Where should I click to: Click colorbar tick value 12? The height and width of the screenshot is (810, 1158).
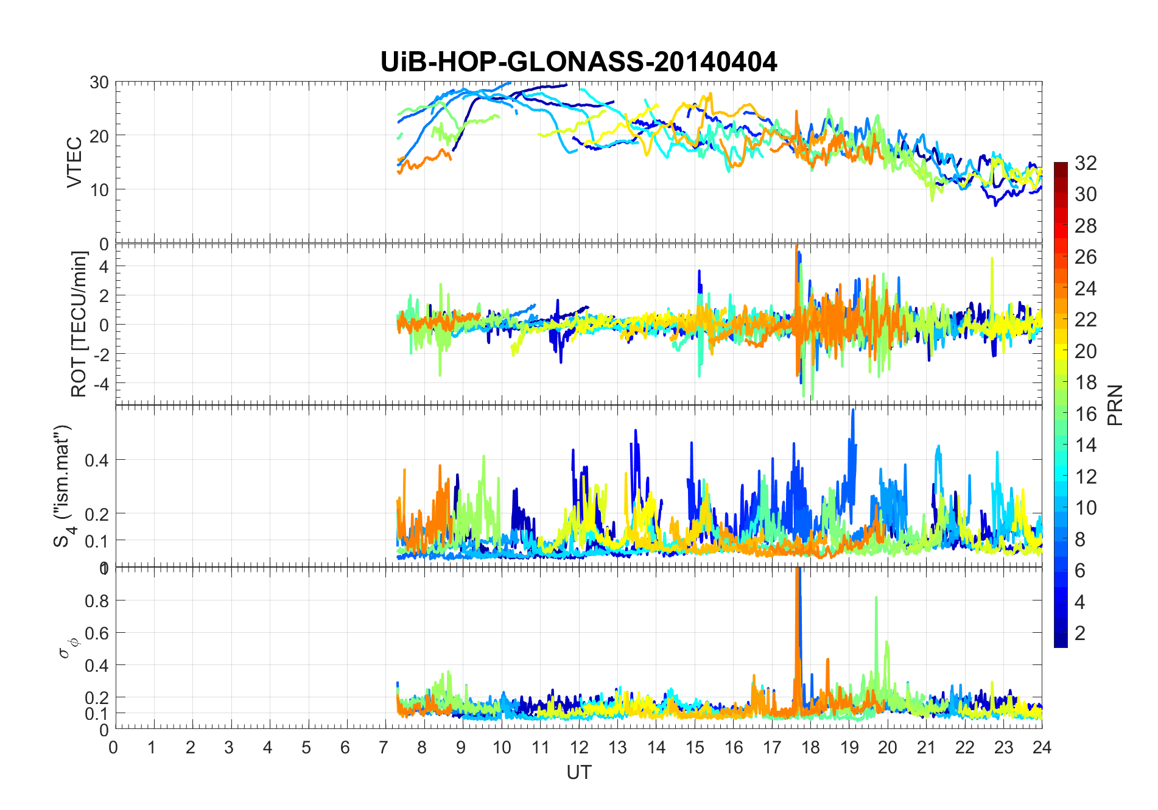click(1086, 477)
